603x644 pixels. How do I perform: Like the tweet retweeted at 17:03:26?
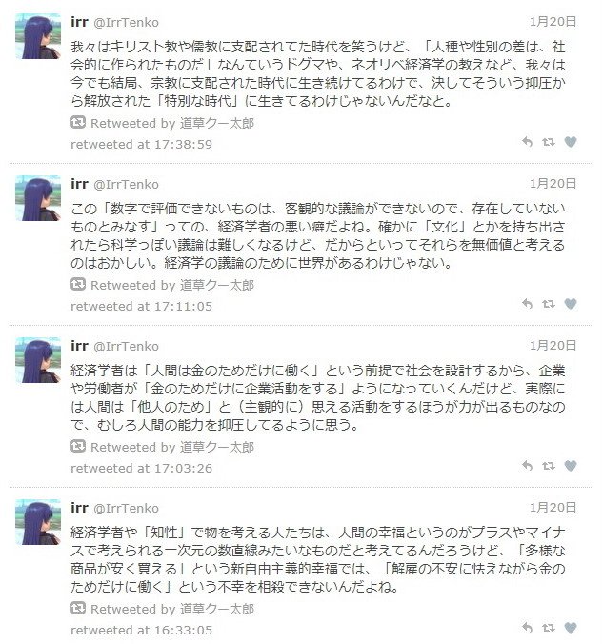571,466
